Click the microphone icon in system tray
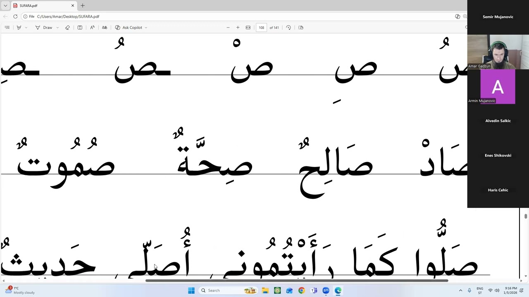This screenshot has height=297, width=529. (469, 290)
